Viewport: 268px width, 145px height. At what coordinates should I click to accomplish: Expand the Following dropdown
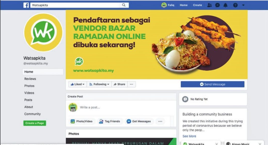pyautogui.click(x=99, y=84)
